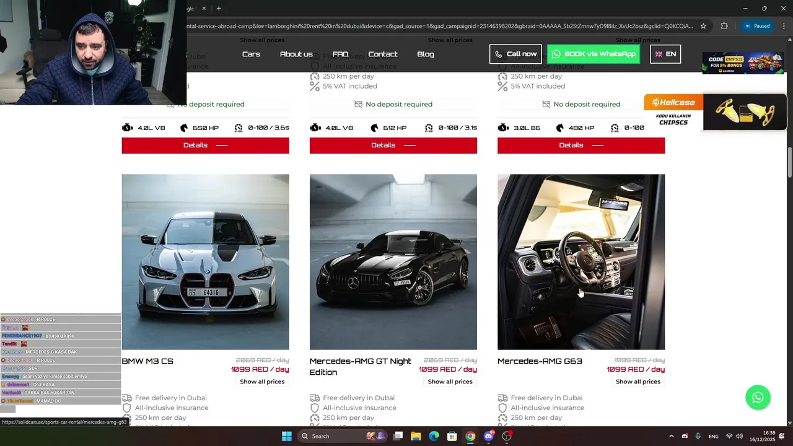
Task: Click the CODE CHIPS31 bonus ad banner
Action: [x=743, y=64]
